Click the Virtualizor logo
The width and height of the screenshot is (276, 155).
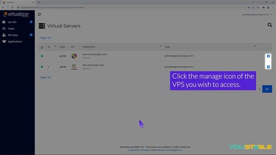(16, 14)
